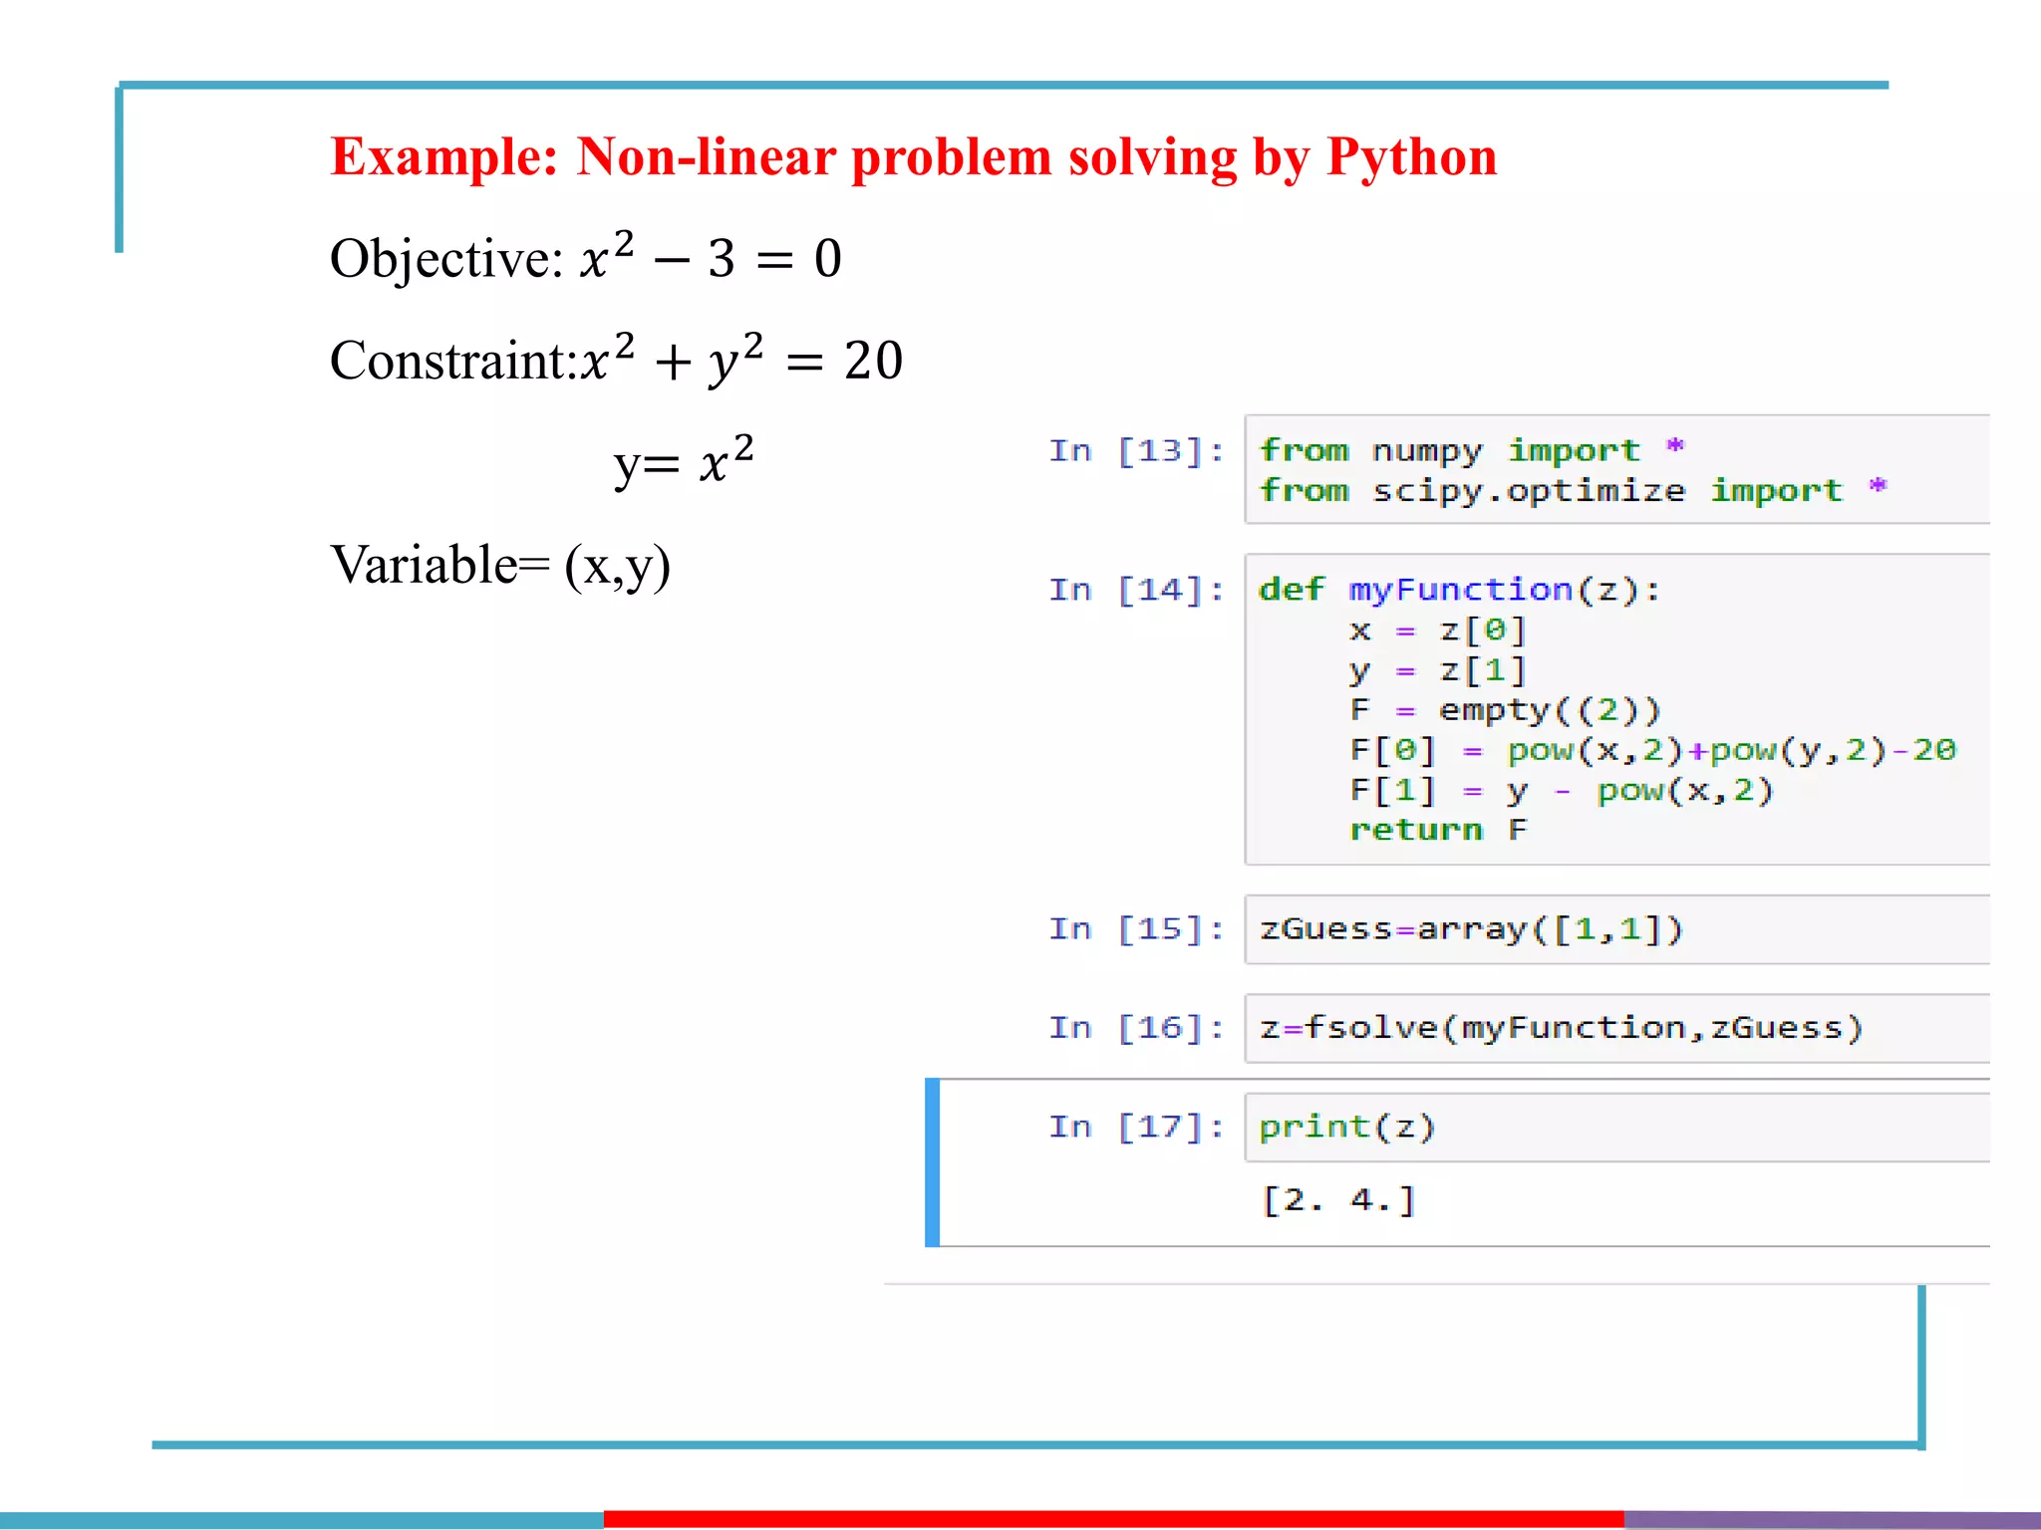
Task: Click the y = x² equation
Action: [x=684, y=462]
